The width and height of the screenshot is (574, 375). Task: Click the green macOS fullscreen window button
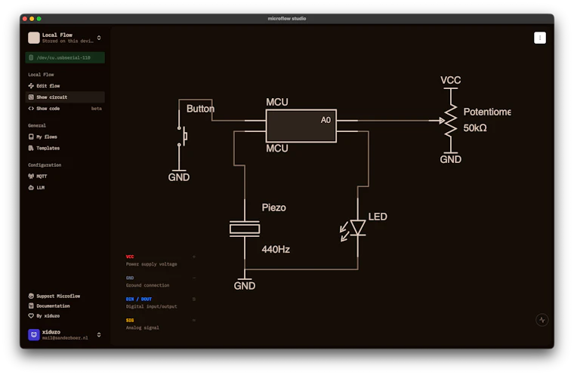(39, 19)
